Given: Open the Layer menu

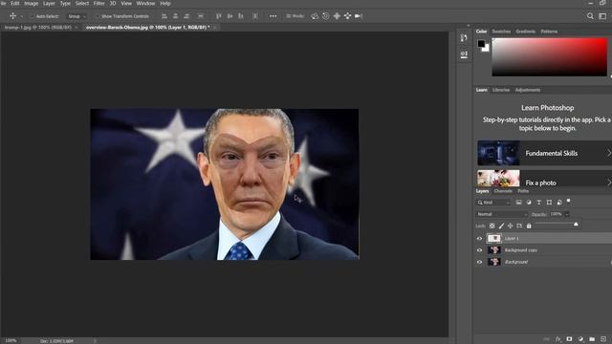Looking at the screenshot, I should 49,3.
